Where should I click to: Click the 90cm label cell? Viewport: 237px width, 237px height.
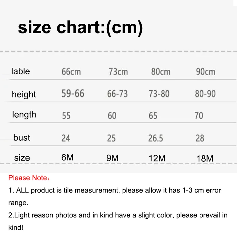tap(205, 72)
